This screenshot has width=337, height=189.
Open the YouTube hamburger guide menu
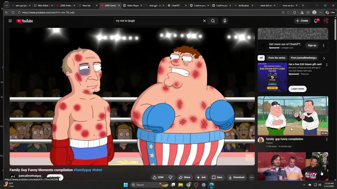pos(10,21)
